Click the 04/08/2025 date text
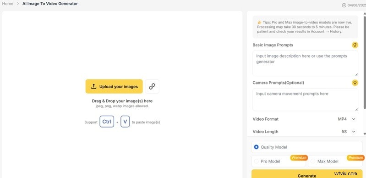Viewport: 366px width, 178px height. [x=356, y=5]
